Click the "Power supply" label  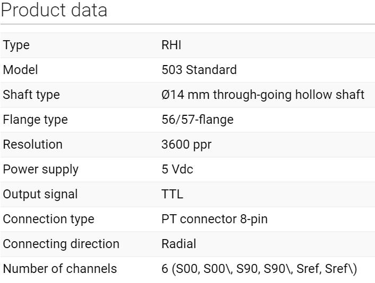(41, 169)
